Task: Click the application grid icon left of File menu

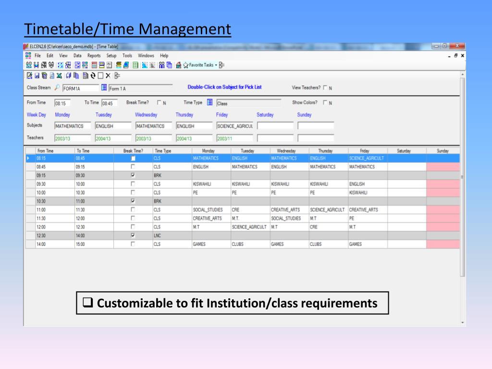Action: 28,56
